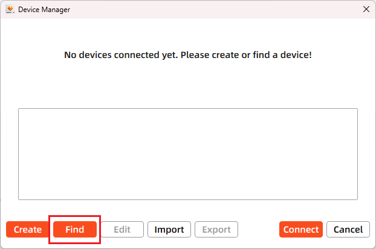Click the 'No devices connected yet' message
This screenshot has width=376, height=249.
coord(187,55)
